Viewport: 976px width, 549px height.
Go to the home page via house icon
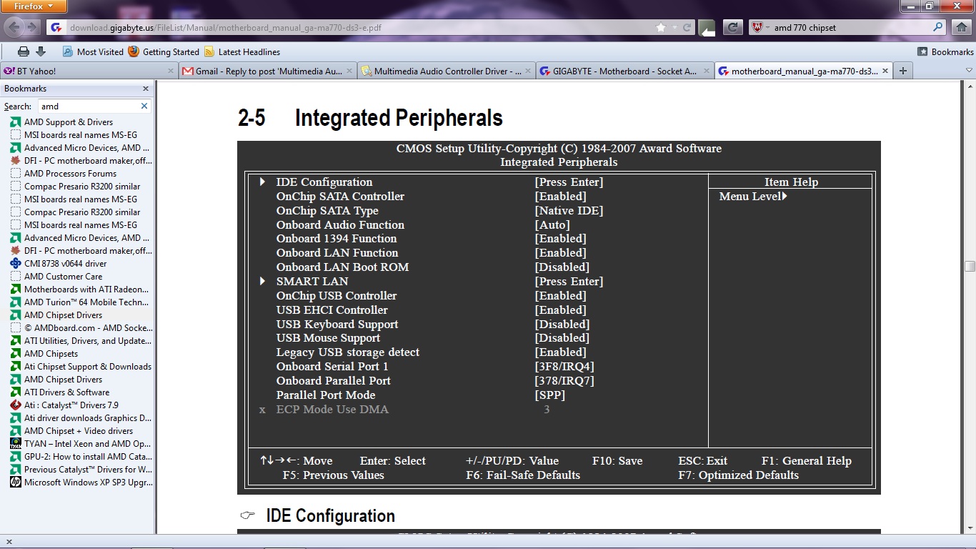(x=962, y=27)
